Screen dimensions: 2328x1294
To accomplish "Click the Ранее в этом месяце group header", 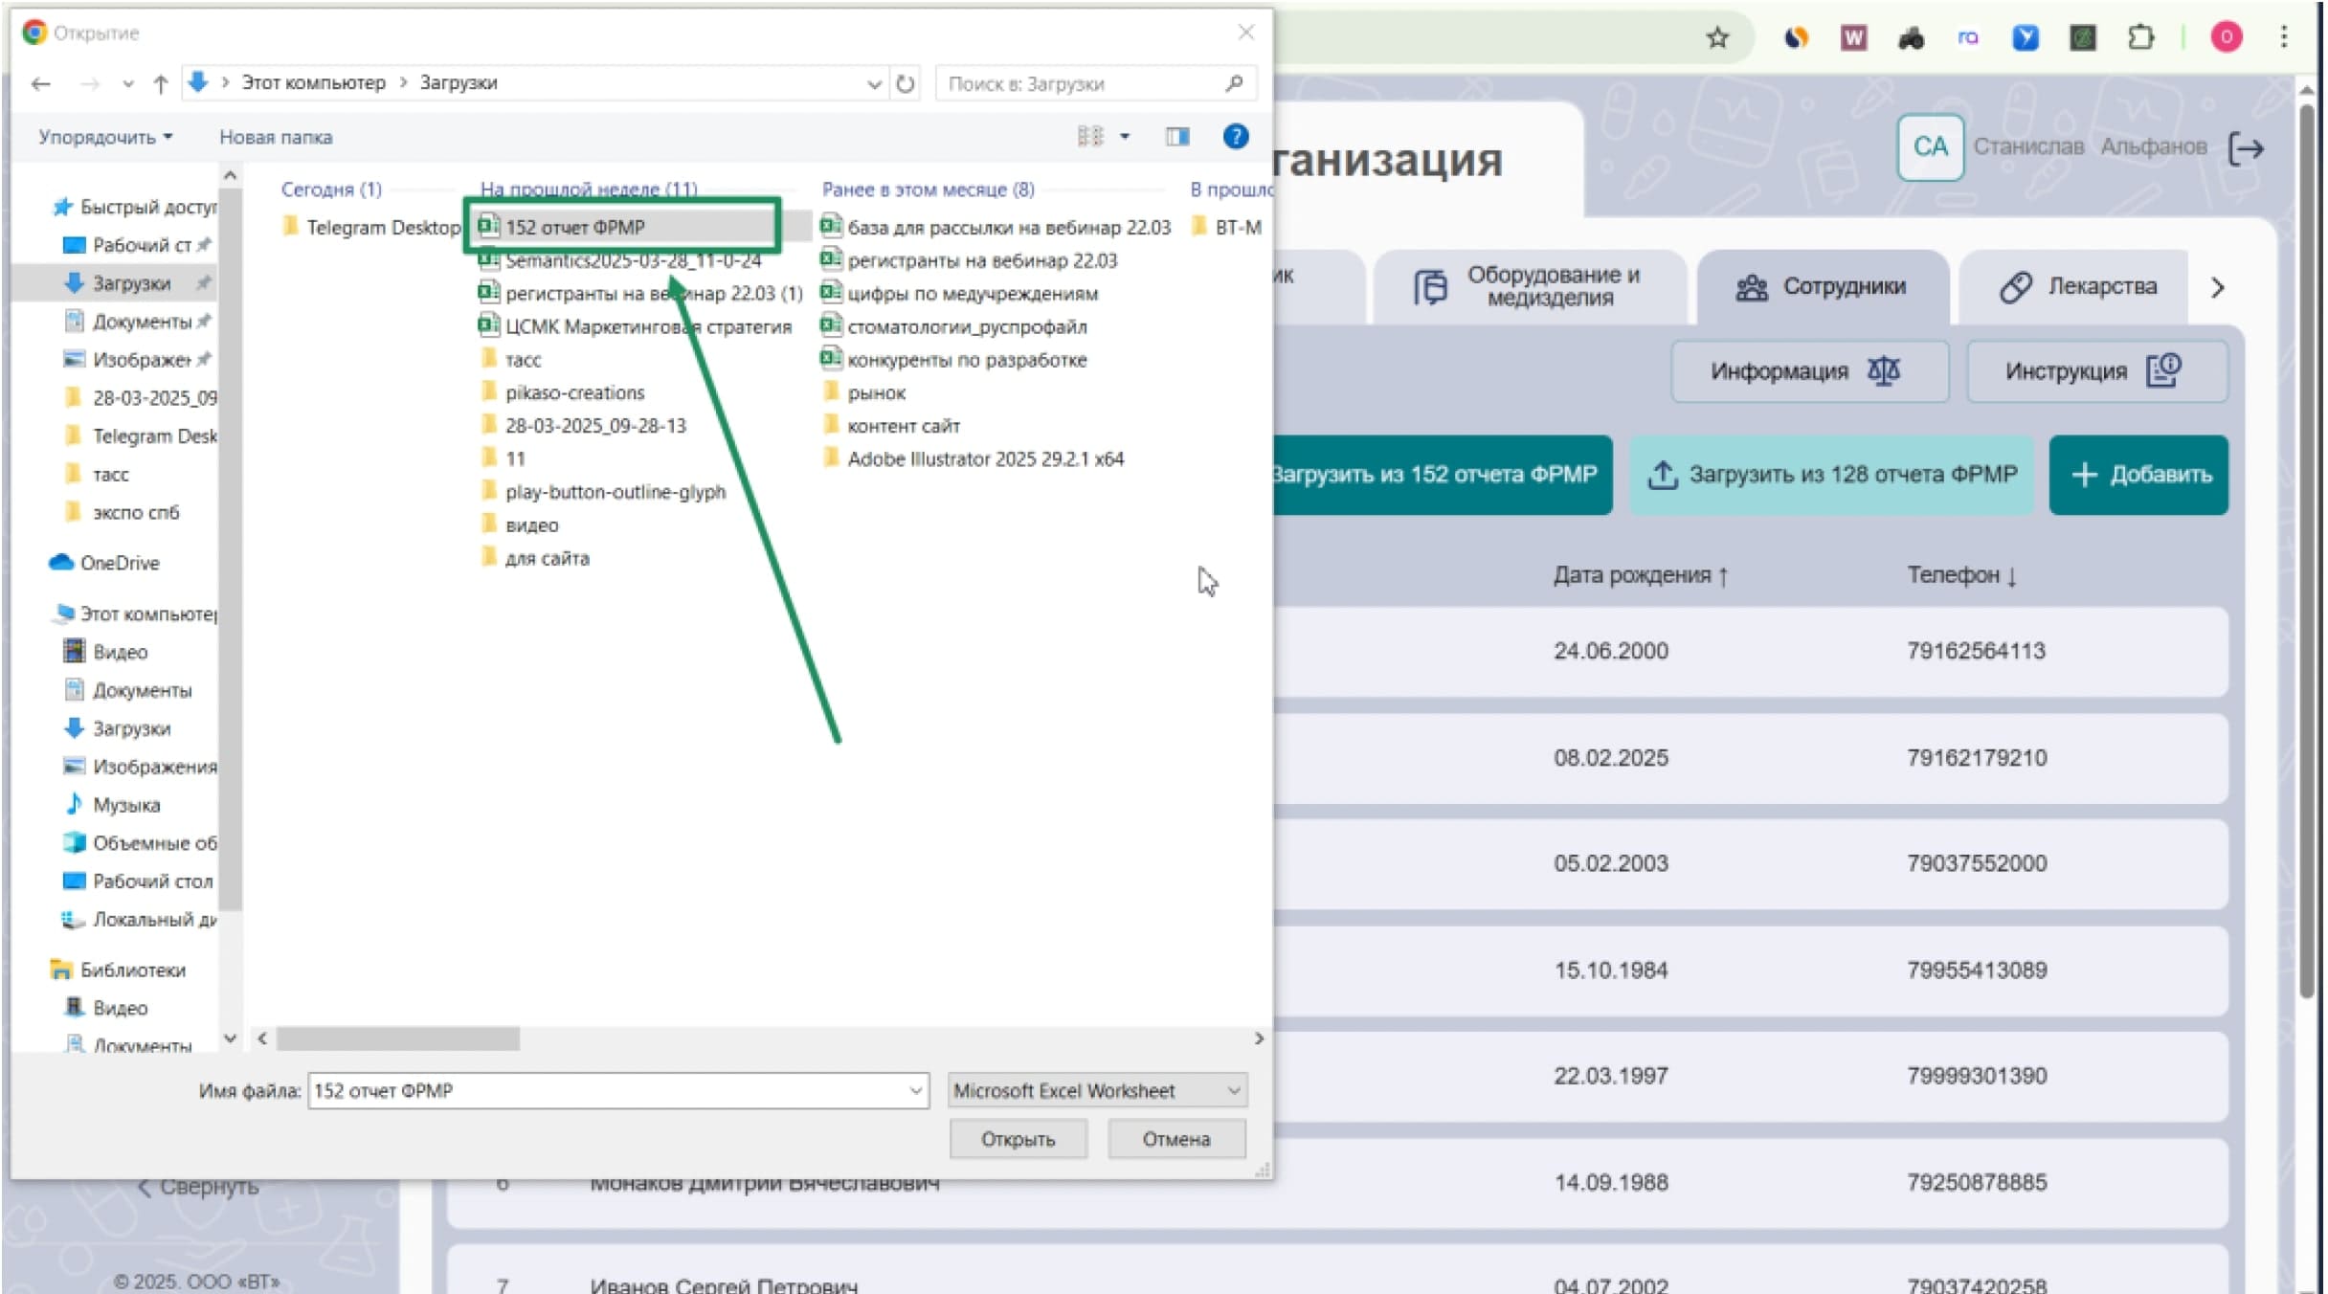I will (x=928, y=190).
